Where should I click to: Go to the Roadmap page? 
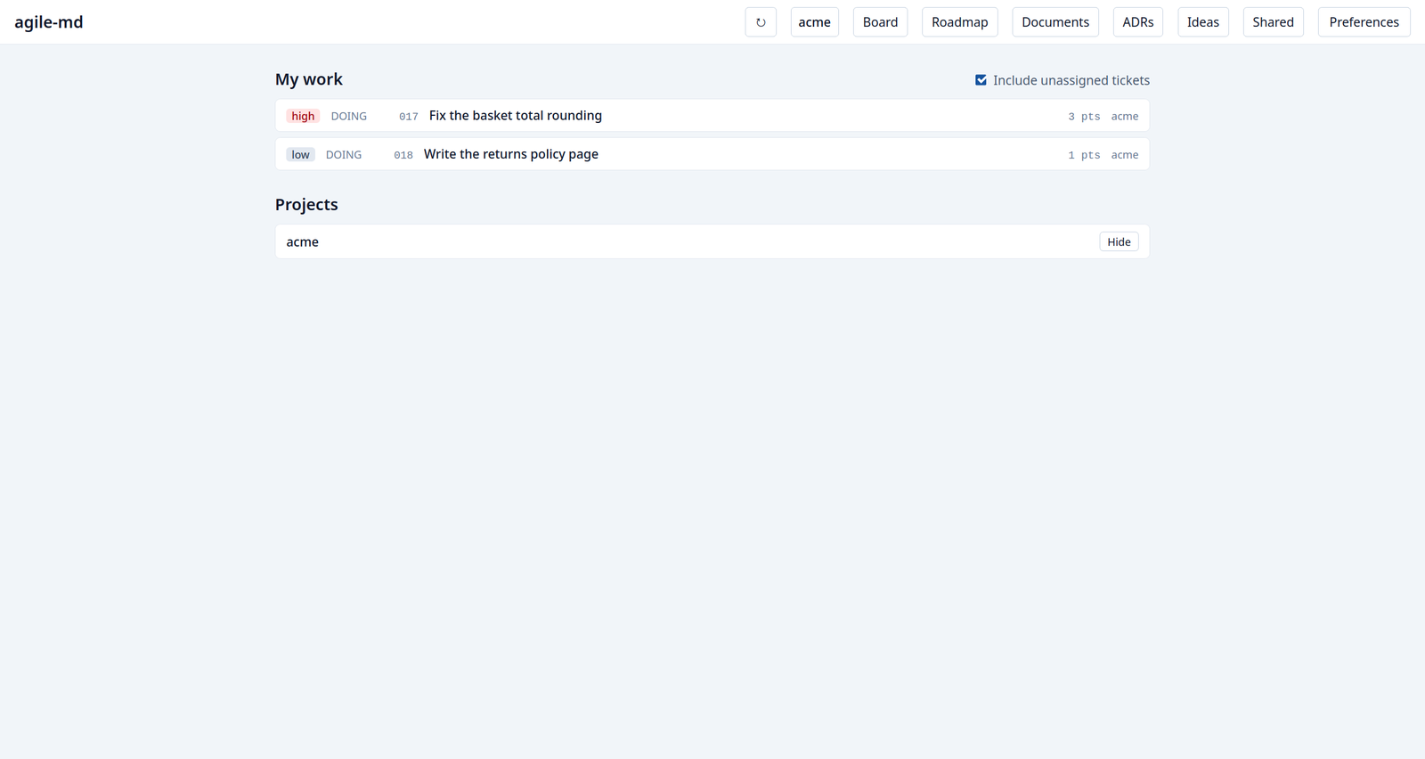pyautogui.click(x=960, y=22)
